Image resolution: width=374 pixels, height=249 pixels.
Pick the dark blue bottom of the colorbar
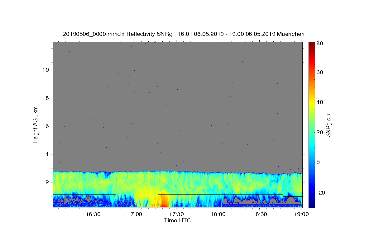tap(312, 204)
